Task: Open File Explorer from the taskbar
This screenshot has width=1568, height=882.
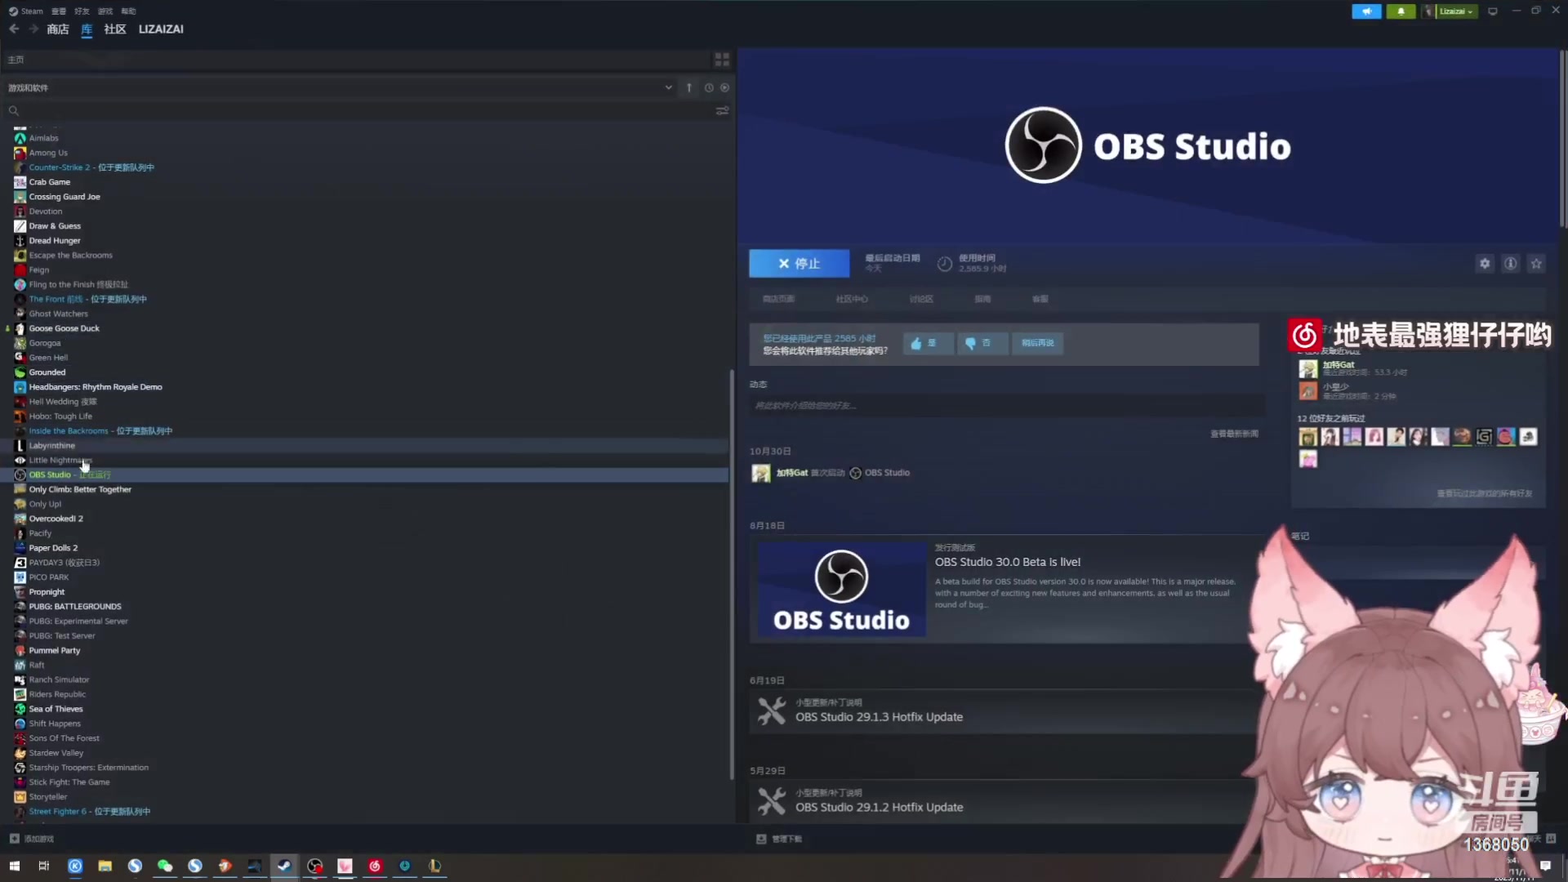Action: [x=105, y=866]
